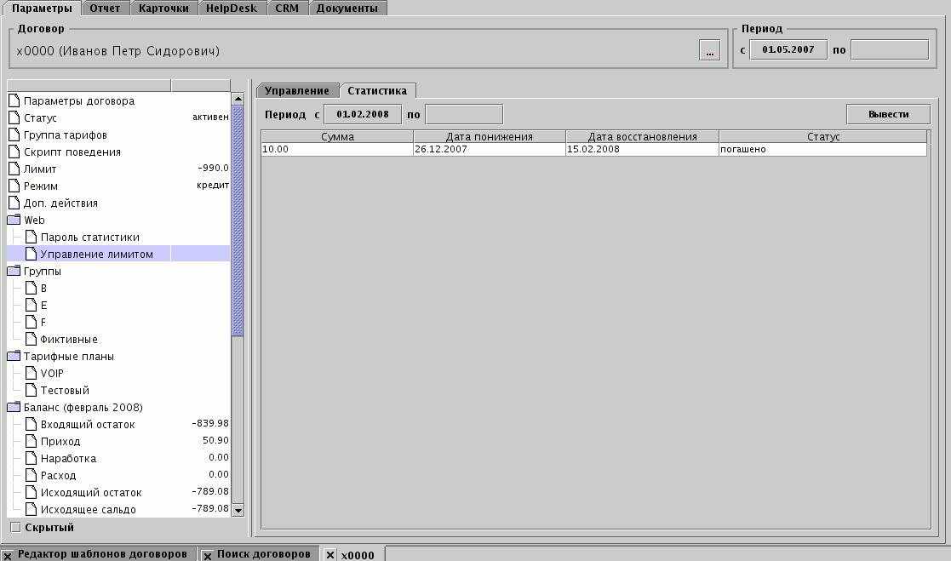The image size is (951, 561).
Task: Switch to the Управление tab
Action: [x=299, y=89]
